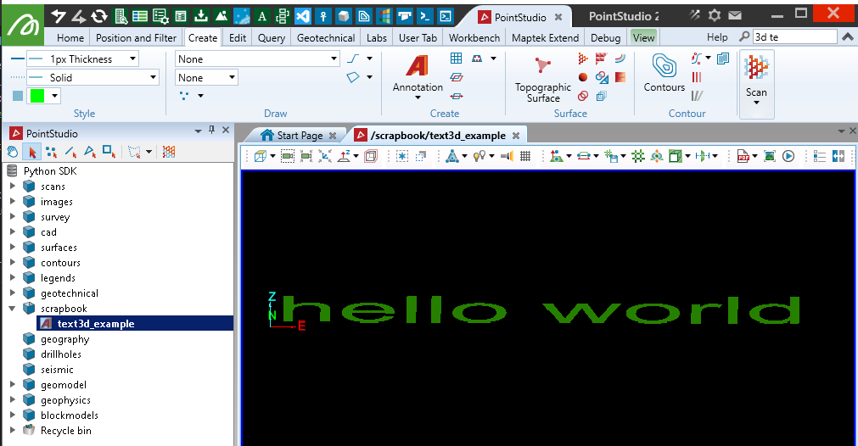Click the View ribbon button

643,37
